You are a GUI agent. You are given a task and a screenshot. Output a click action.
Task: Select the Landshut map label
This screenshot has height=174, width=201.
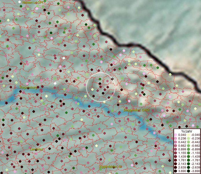pyautogui.click(x=36, y=149)
